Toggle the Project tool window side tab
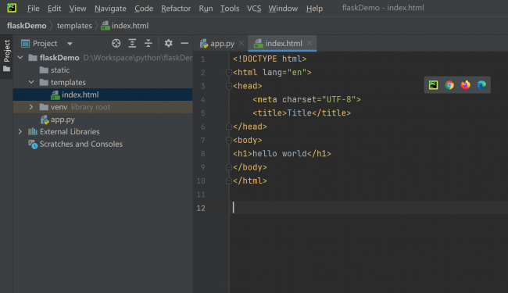The image size is (508, 293). pyautogui.click(x=6, y=51)
